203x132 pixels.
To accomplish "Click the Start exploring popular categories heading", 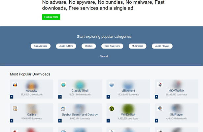I will [104, 37].
